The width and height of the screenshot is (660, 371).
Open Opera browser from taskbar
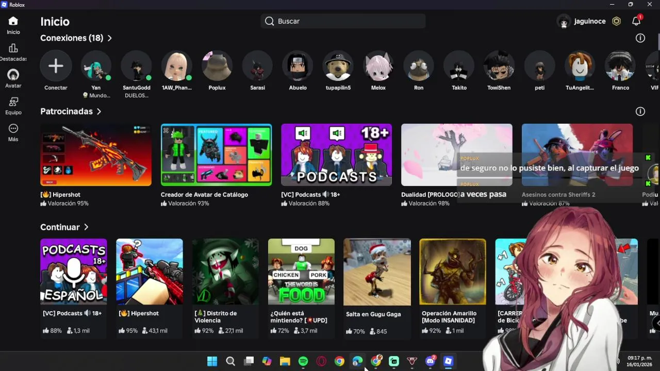click(321, 361)
